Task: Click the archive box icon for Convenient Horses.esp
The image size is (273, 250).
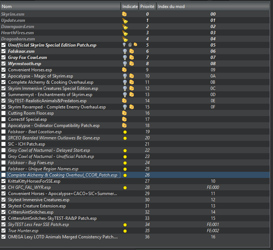Action: pyautogui.click(x=124, y=70)
